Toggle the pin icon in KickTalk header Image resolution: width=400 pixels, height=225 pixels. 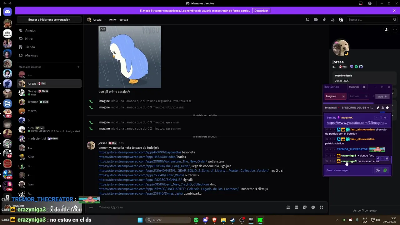(387, 107)
